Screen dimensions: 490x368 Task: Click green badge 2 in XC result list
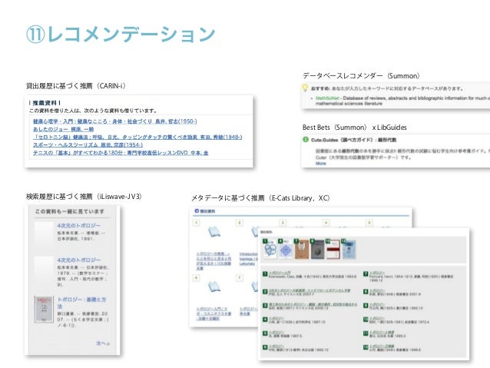(265, 291)
